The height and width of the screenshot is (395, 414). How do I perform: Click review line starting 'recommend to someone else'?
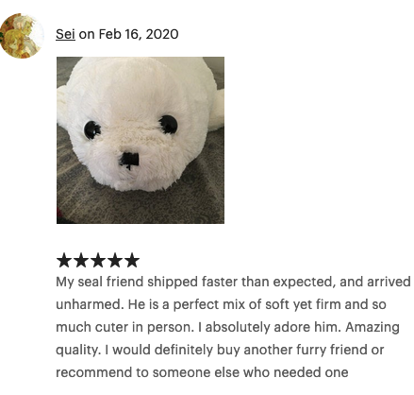click(x=202, y=372)
